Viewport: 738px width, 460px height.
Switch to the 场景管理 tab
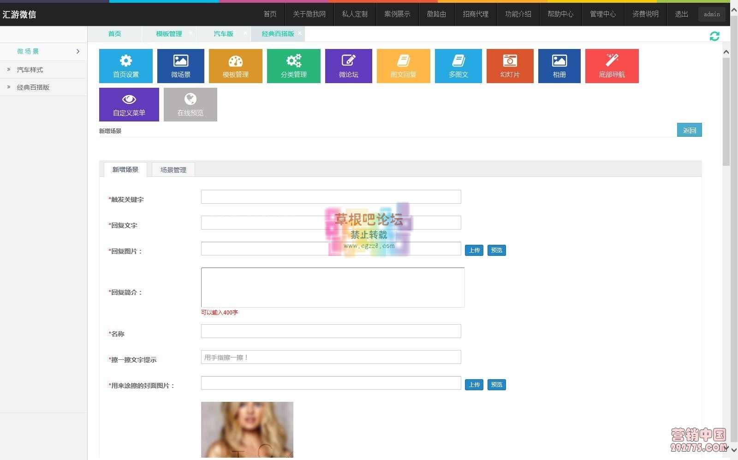click(x=173, y=170)
